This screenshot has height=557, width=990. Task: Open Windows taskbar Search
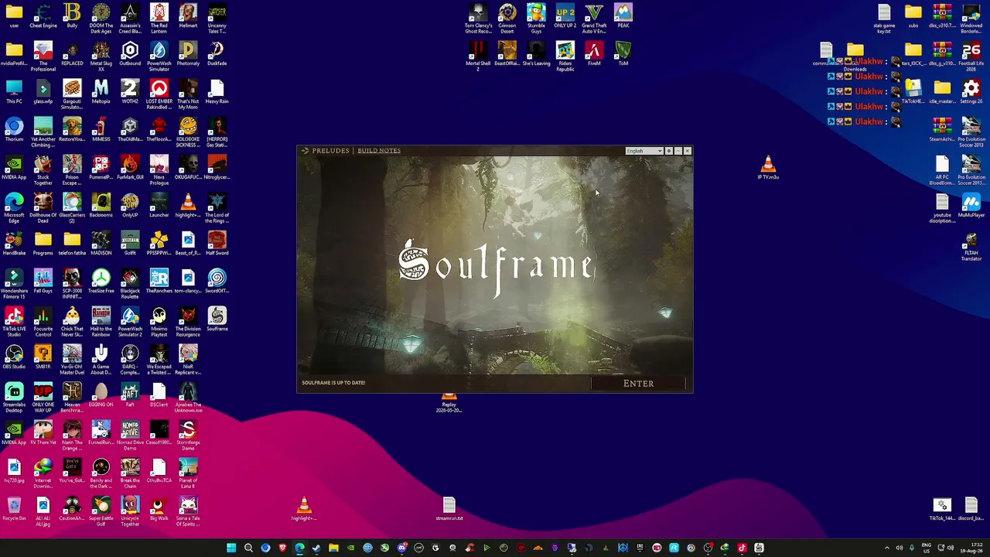248,548
